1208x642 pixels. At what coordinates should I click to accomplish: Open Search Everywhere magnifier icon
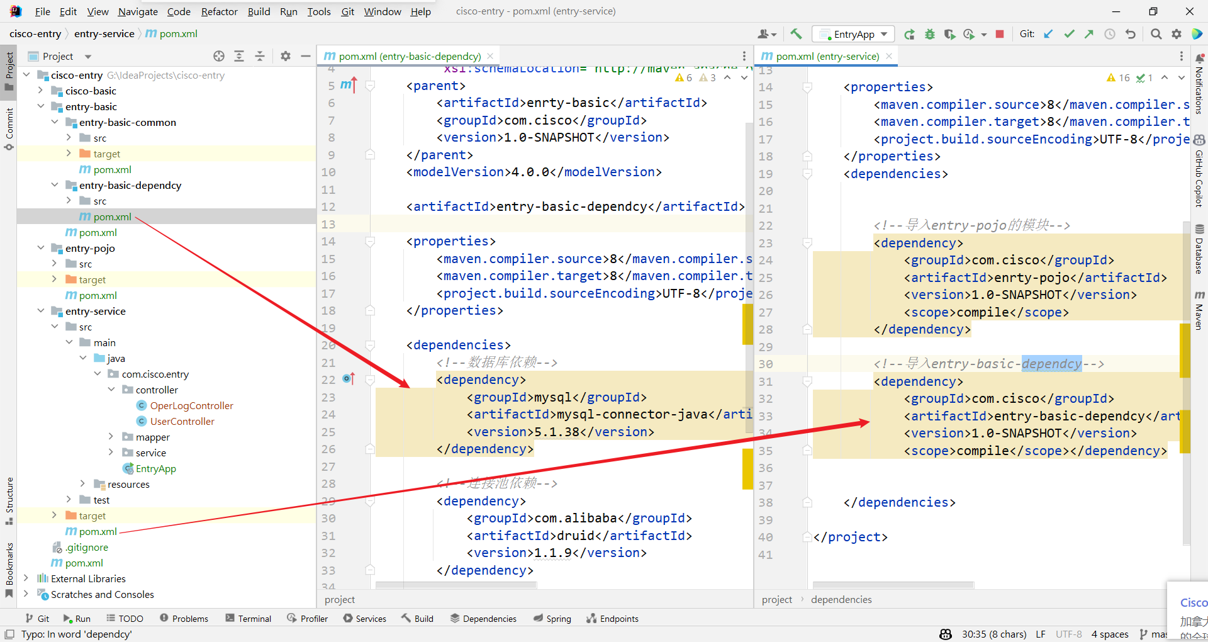1156,34
